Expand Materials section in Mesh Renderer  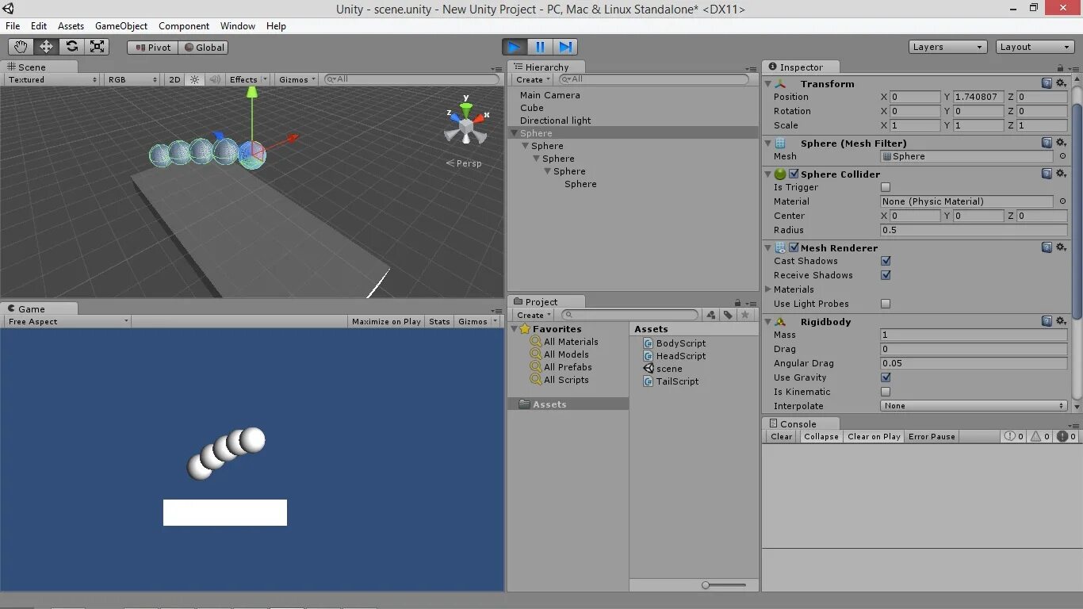767,289
